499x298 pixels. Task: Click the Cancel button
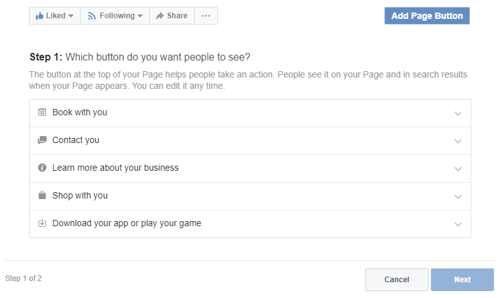pos(396,280)
